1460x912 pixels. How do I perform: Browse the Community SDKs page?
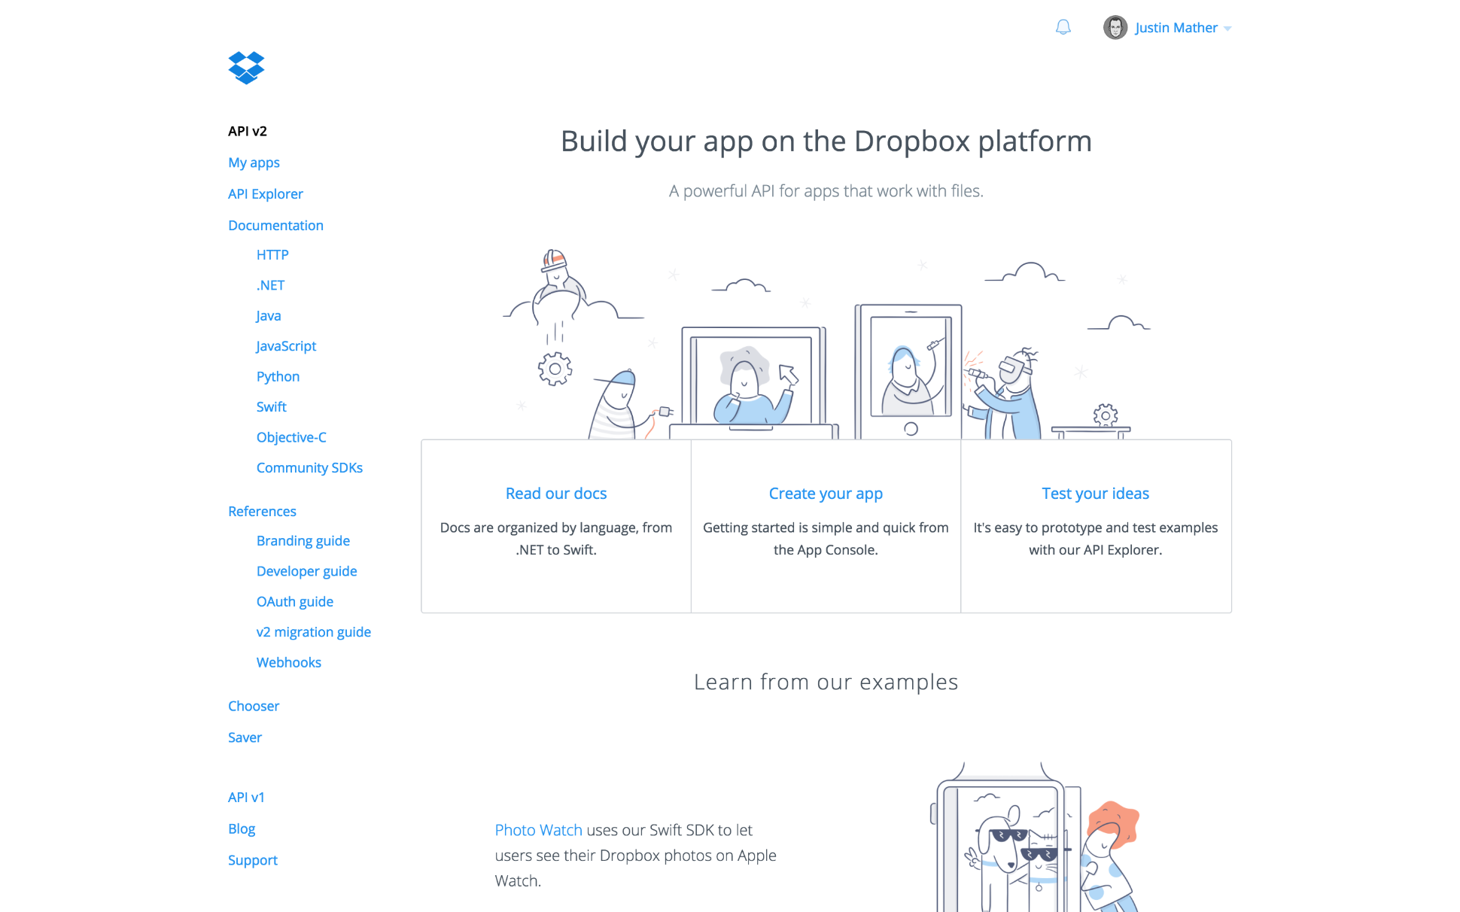click(309, 467)
